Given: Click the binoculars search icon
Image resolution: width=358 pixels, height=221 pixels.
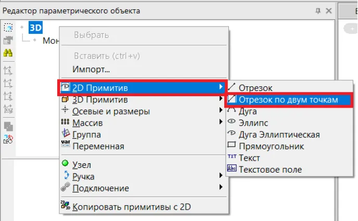Looking at the screenshot, I should tap(8, 53).
